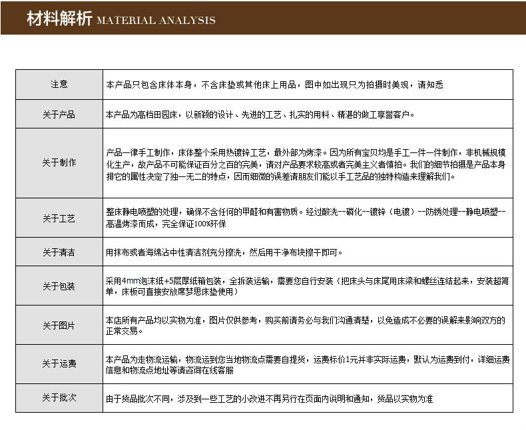Click the text starting 由于货品批次不同
Image resolution: width=526 pixels, height=430 pixels.
click(270, 399)
